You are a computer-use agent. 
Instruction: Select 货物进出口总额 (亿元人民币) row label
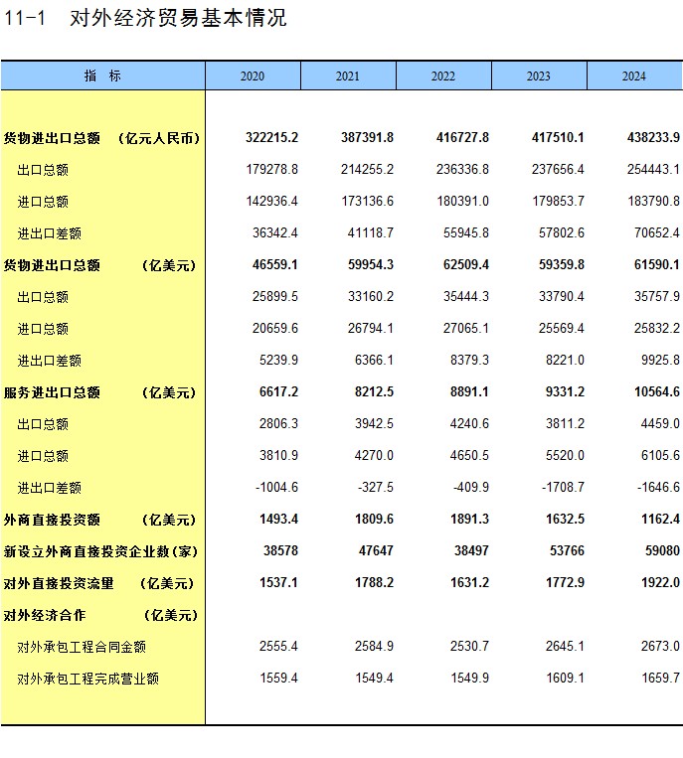(x=101, y=138)
